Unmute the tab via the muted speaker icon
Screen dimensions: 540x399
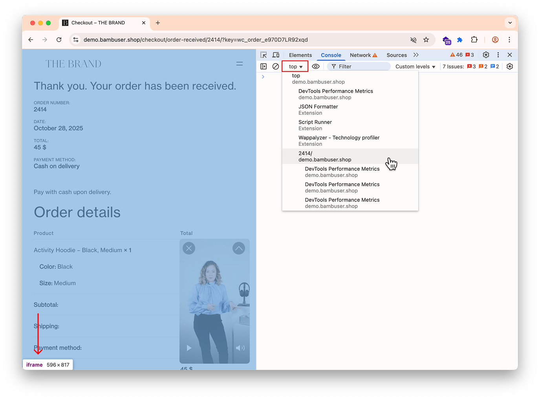413,40
